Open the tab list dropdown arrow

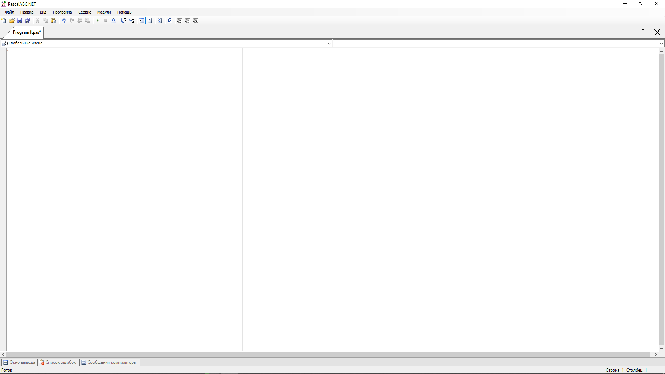coord(643,30)
